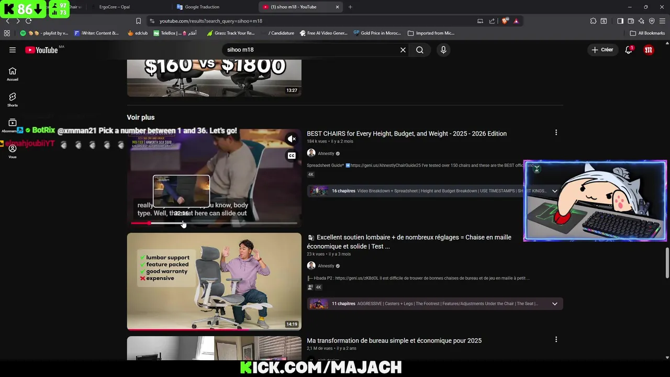Viewport: 670px width, 377px height.
Task: Open the screen cast icon in address bar
Action: pyautogui.click(x=480, y=21)
